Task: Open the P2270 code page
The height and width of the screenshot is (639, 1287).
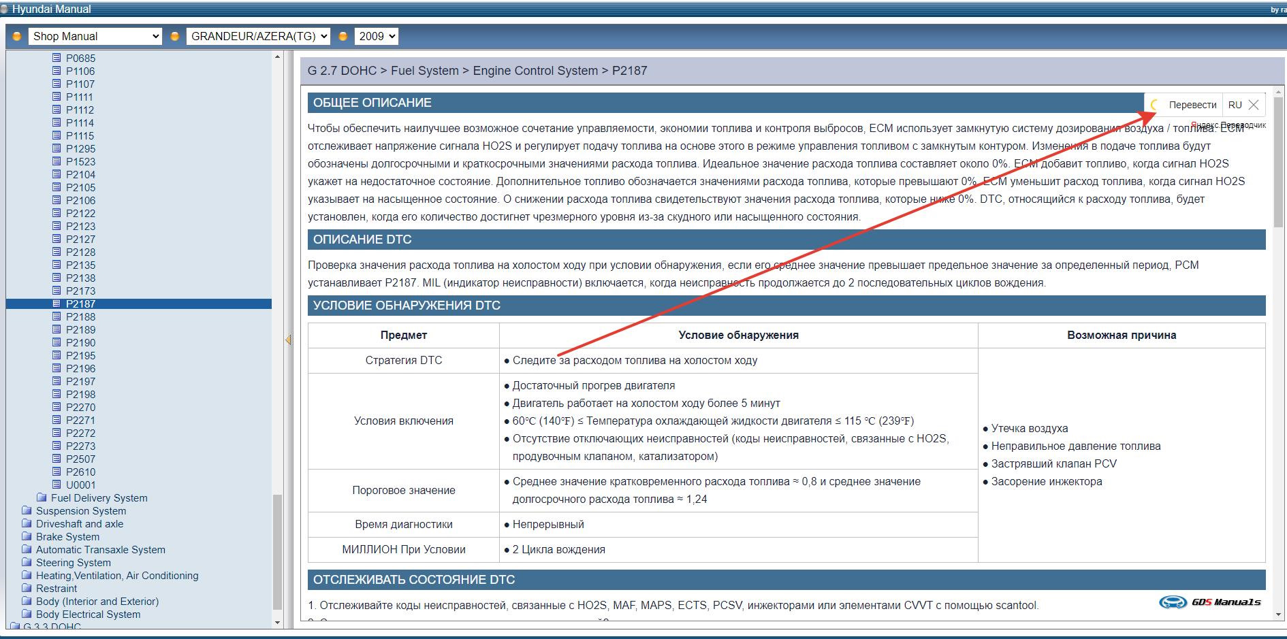Action: point(80,408)
